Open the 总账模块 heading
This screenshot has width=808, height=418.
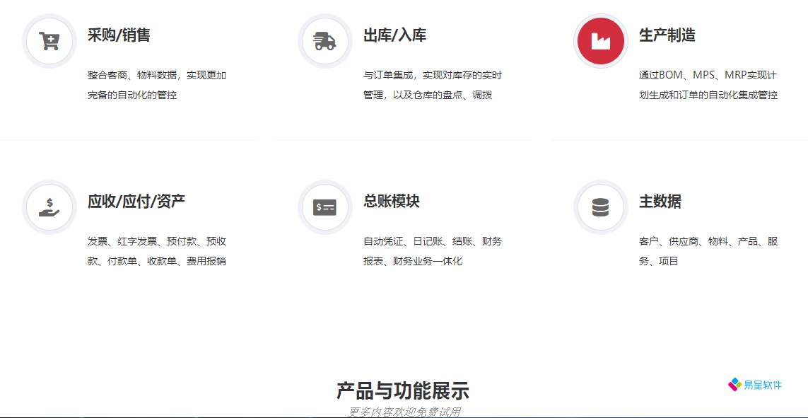pyautogui.click(x=392, y=202)
